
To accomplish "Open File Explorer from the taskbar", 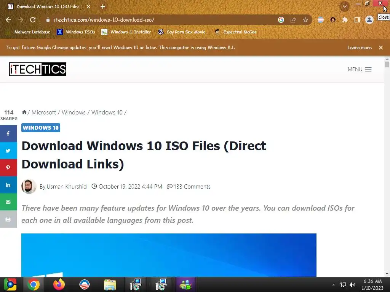I will click(x=110, y=284).
